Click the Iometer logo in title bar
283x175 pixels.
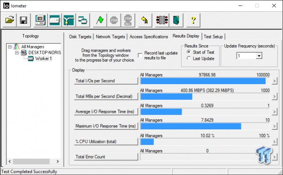(x=6, y=6)
